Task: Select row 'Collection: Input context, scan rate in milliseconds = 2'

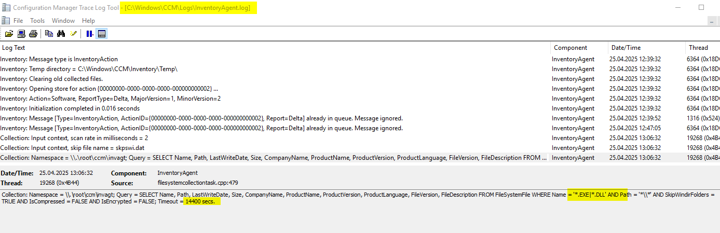Action: point(360,138)
